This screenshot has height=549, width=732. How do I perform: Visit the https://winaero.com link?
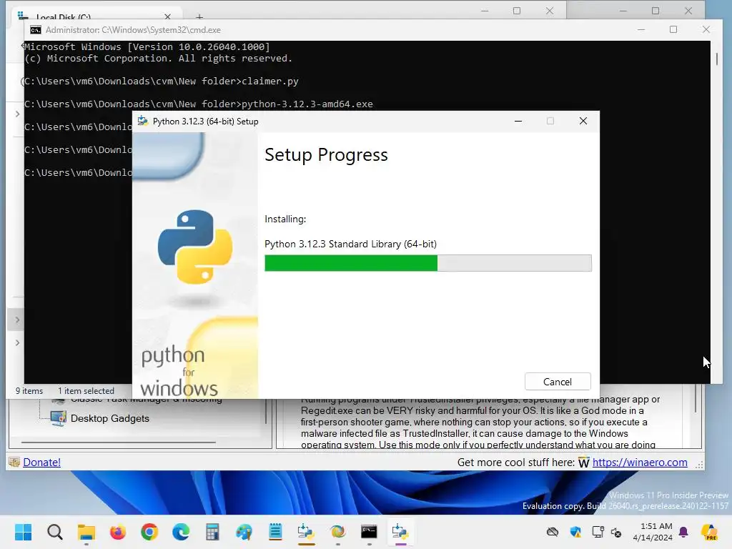640,463
